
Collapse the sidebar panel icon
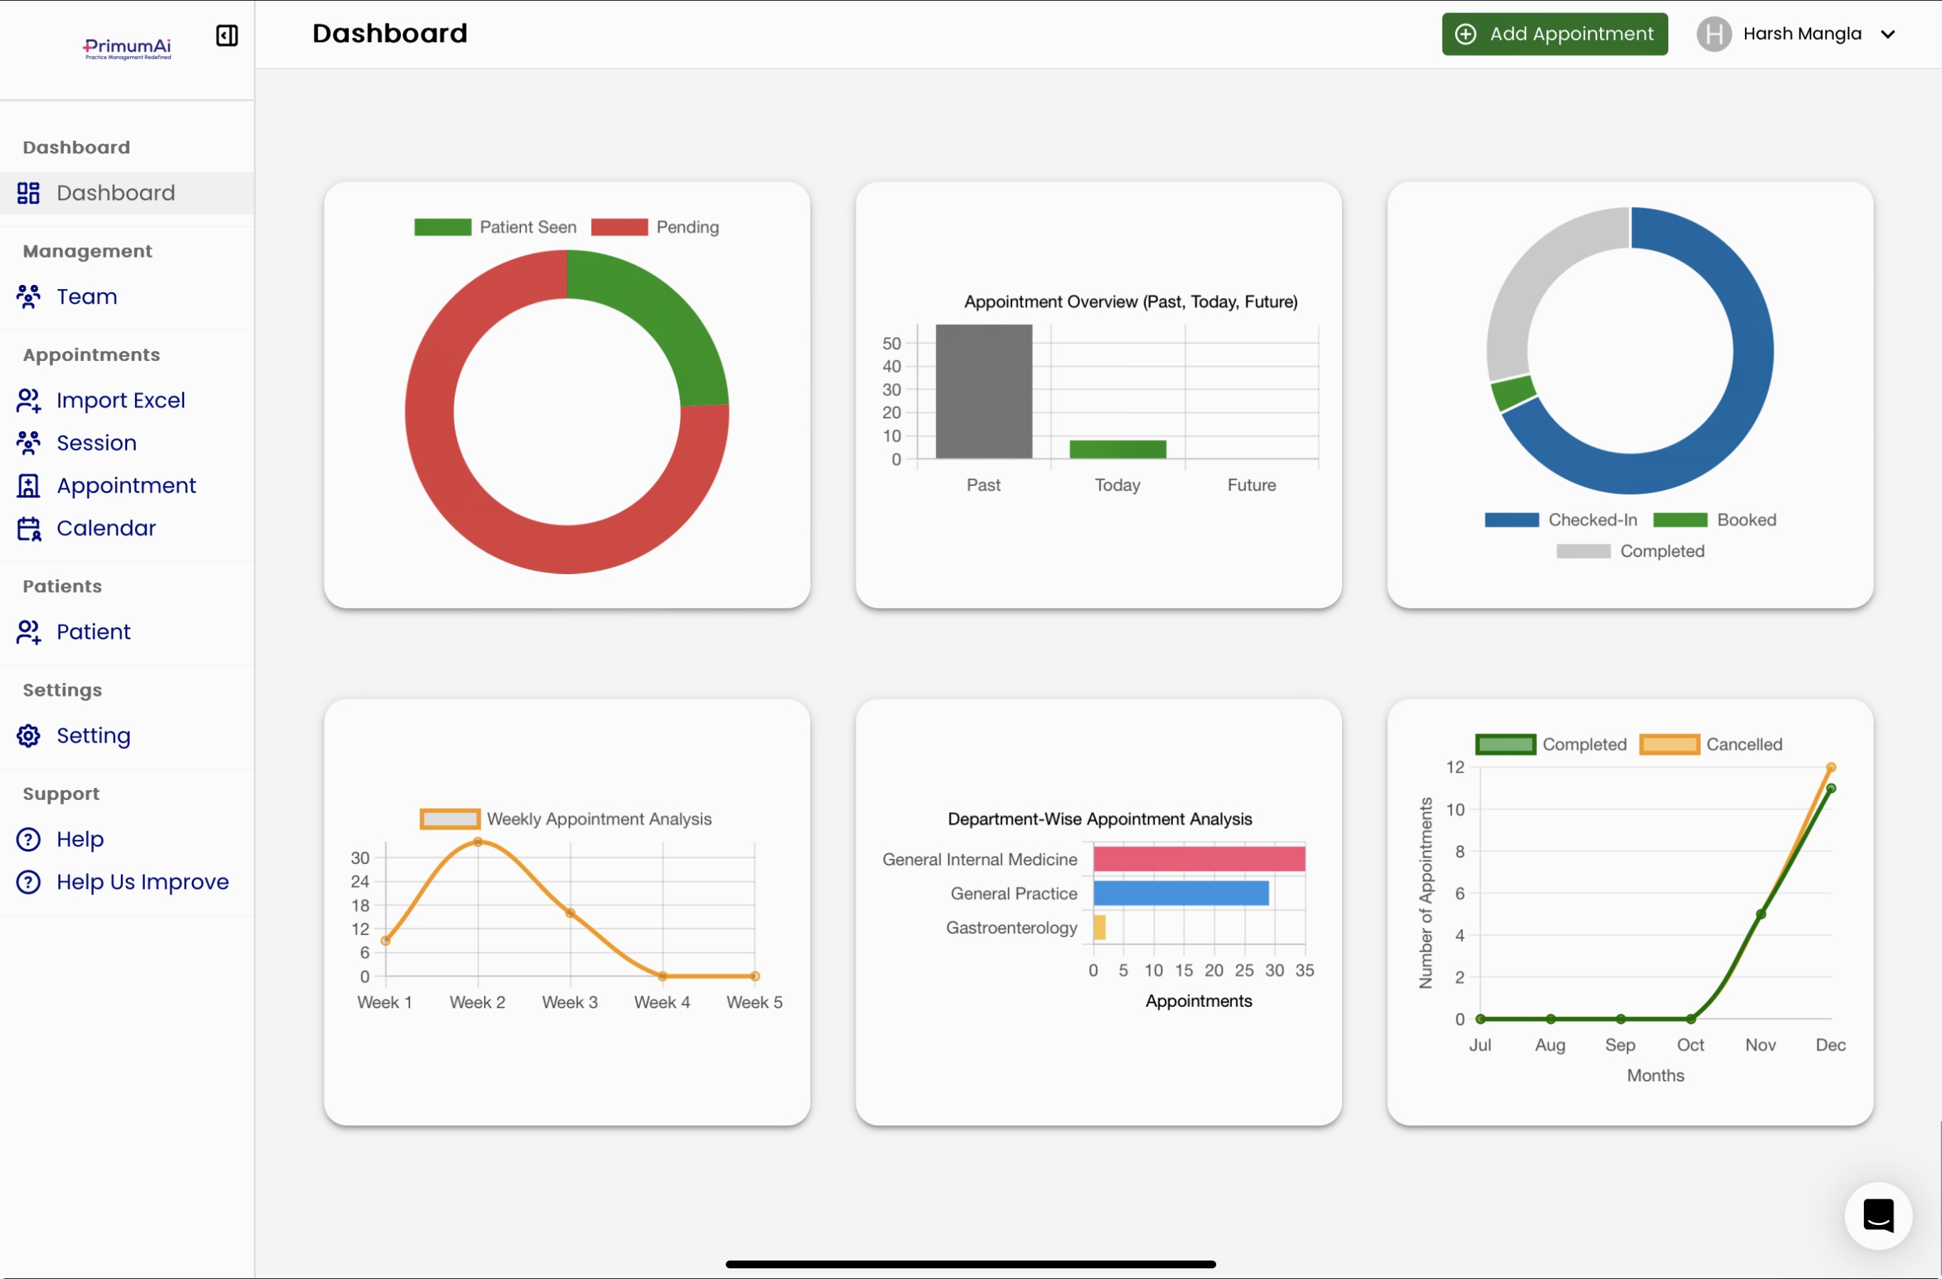pos(227,35)
